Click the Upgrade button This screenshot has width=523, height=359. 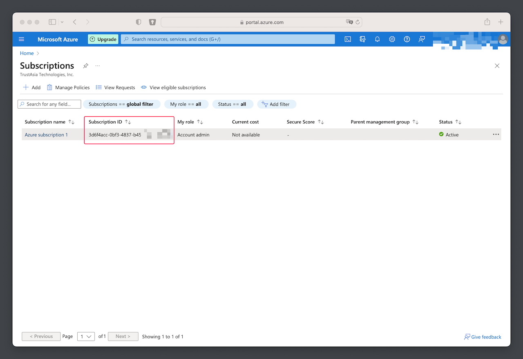(103, 39)
